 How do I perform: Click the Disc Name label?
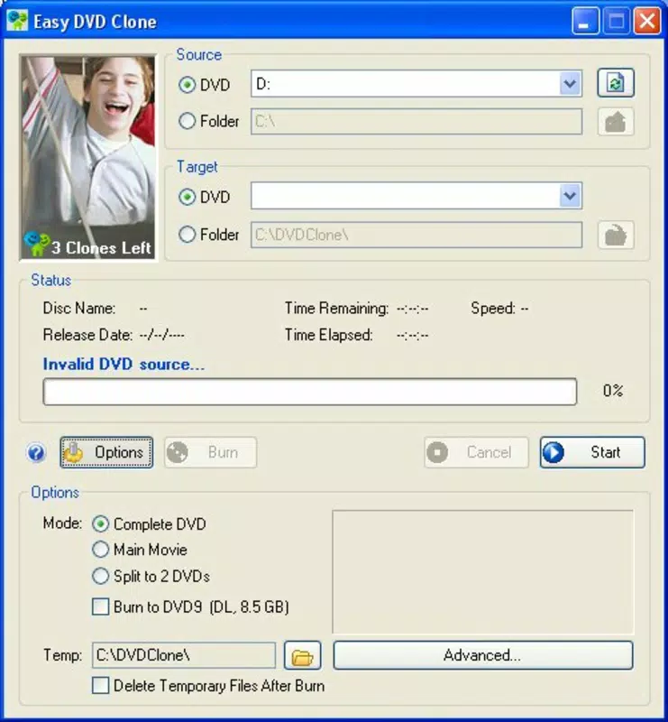[x=79, y=308]
